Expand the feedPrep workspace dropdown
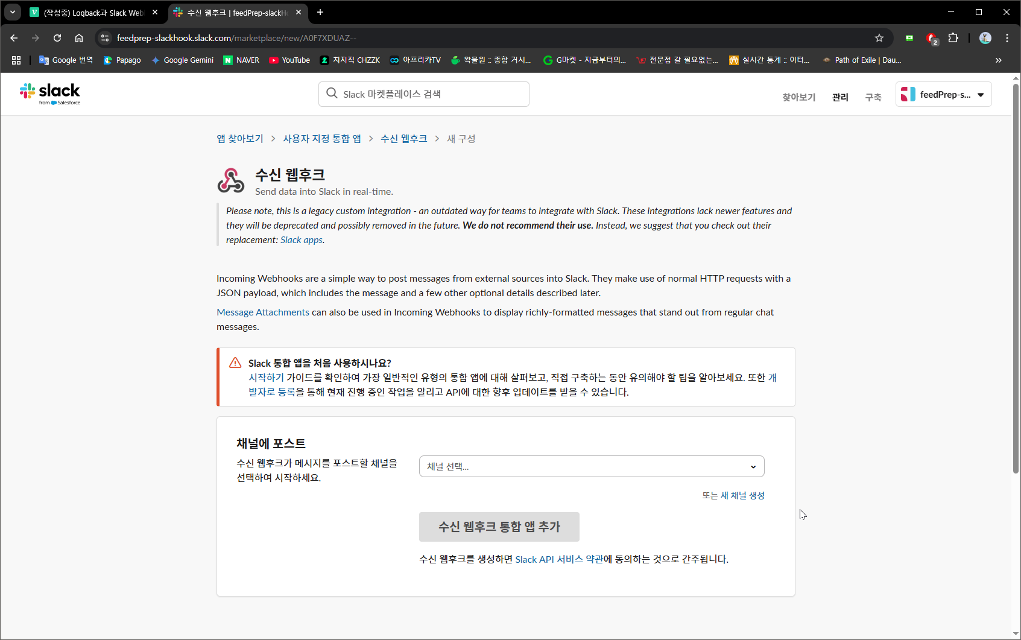 pyautogui.click(x=944, y=94)
